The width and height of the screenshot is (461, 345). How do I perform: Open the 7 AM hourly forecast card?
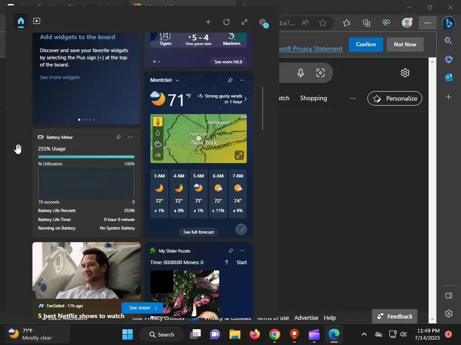click(238, 194)
